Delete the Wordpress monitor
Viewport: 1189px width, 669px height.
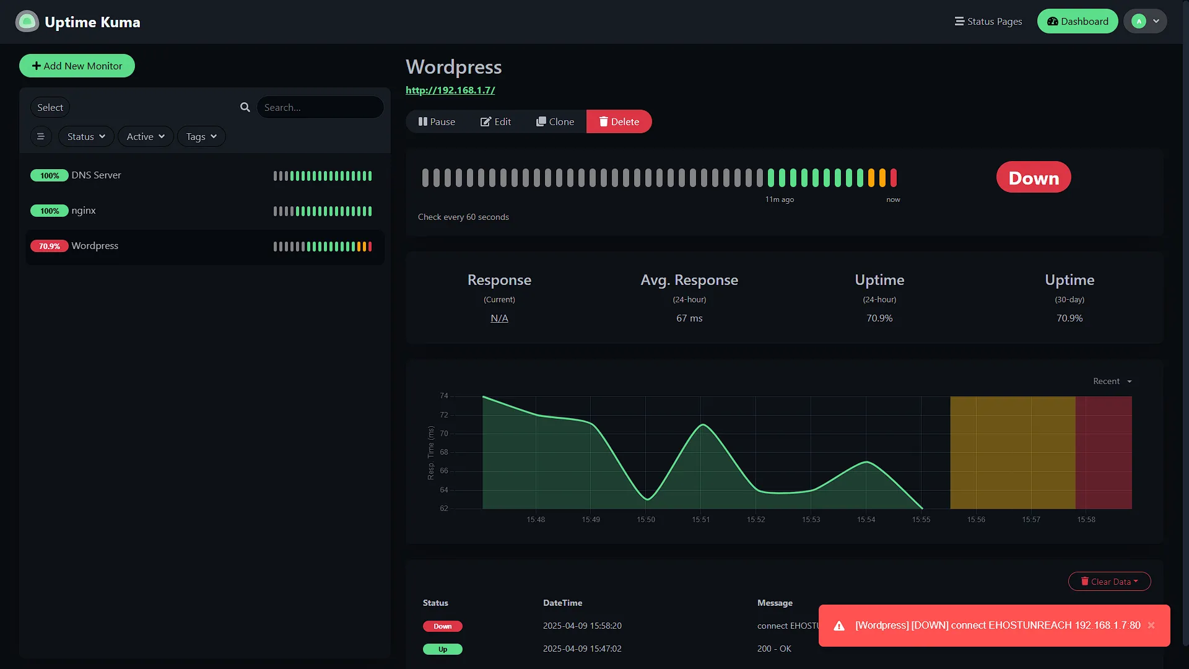click(x=619, y=121)
